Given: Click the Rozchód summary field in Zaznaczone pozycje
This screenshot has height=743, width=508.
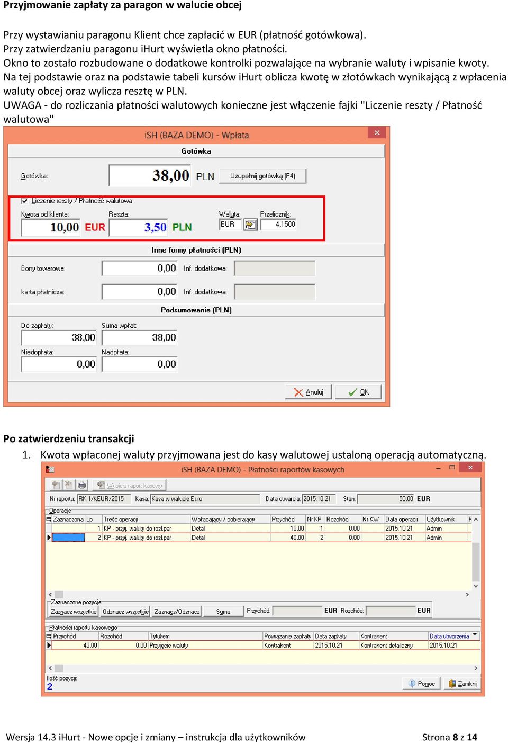Looking at the screenshot, I should coord(391,611).
